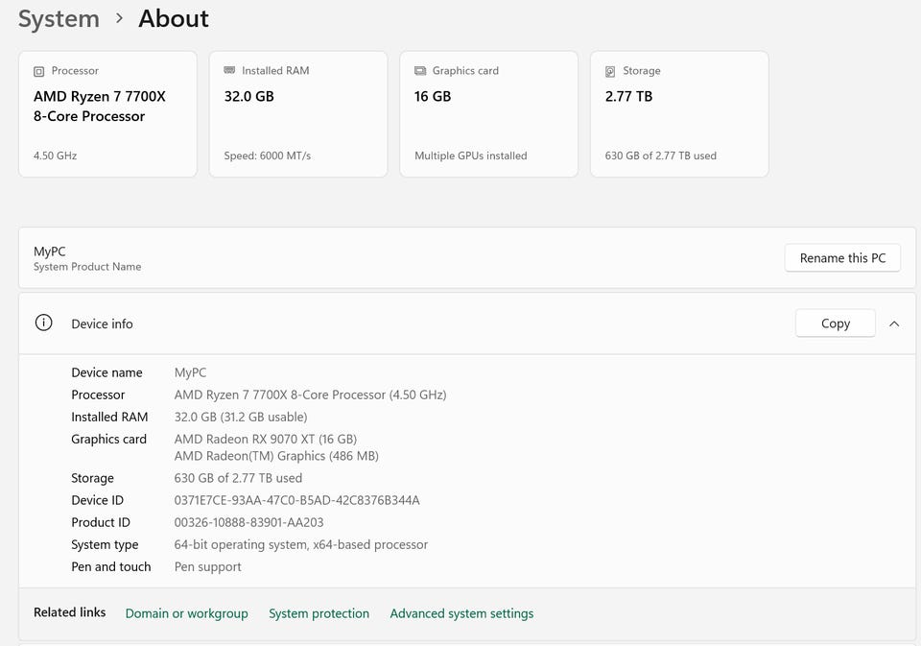
Task: Click '64-bit operating system' system type value
Action: [x=300, y=545]
